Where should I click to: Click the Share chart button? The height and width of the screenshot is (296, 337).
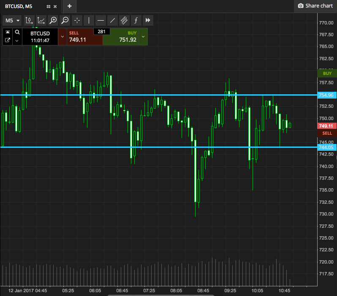pyautogui.click(x=315, y=6)
